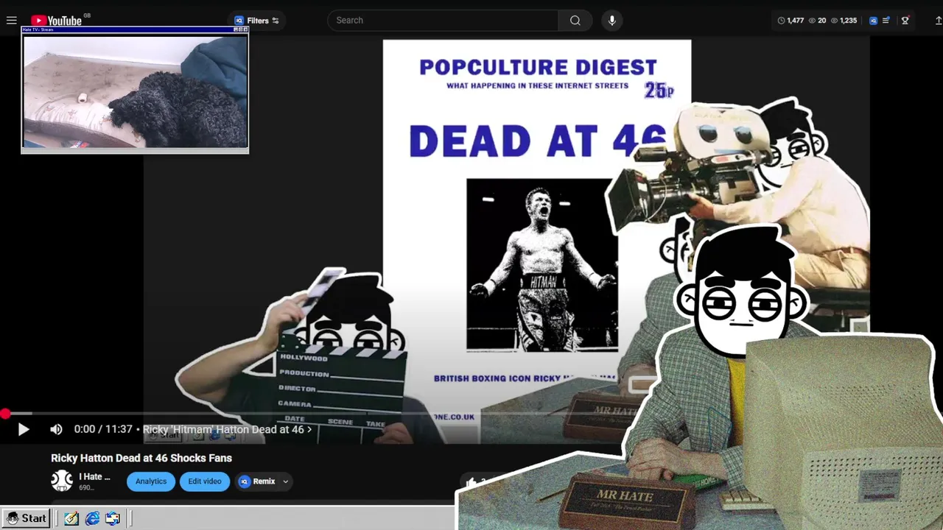The image size is (943, 530).
Task: Expand the Remix dropdown chevron
Action: pyautogui.click(x=285, y=481)
